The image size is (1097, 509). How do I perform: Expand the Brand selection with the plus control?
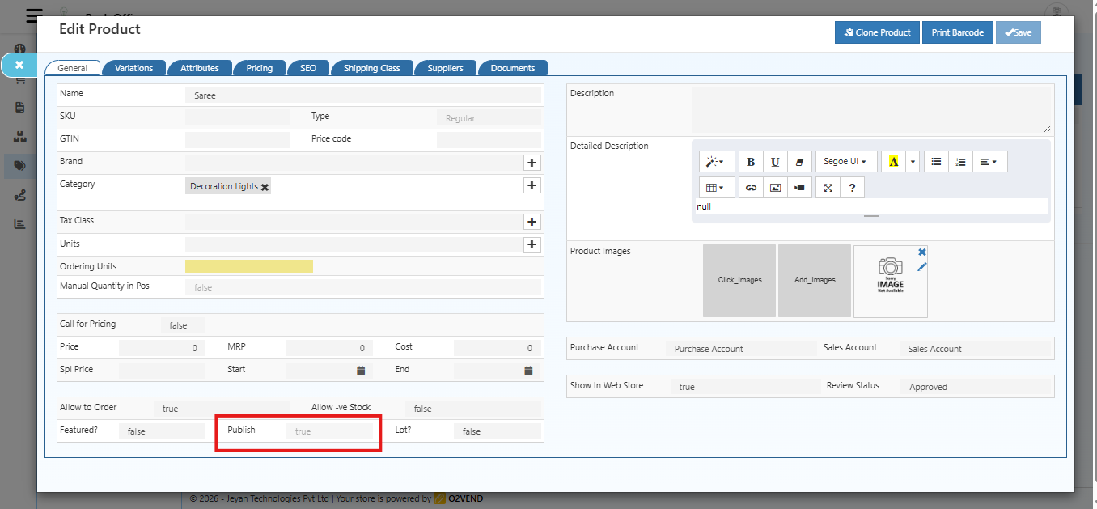coord(532,163)
